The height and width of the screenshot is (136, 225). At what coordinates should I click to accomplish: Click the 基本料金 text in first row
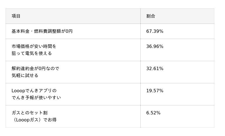[x=21, y=31]
